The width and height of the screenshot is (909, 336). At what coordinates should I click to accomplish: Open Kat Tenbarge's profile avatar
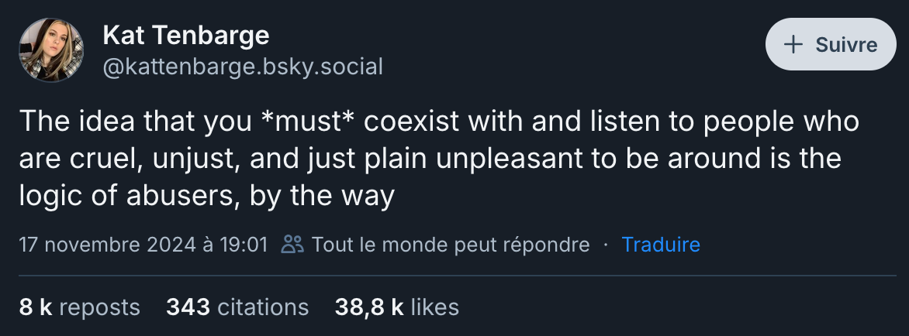pyautogui.click(x=51, y=50)
